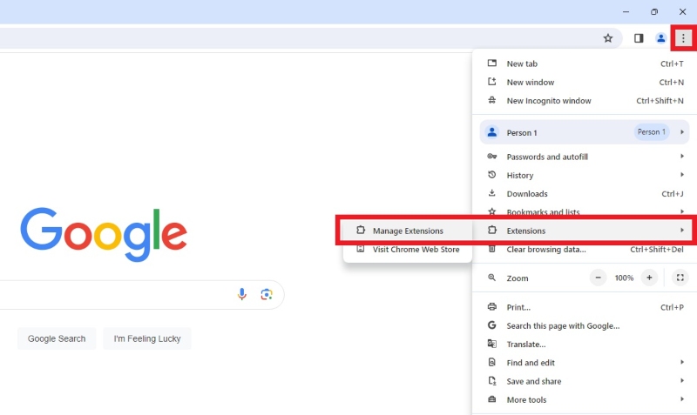This screenshot has width=697, height=415.
Task: Choose Translate… from the menu
Action: [585, 344]
